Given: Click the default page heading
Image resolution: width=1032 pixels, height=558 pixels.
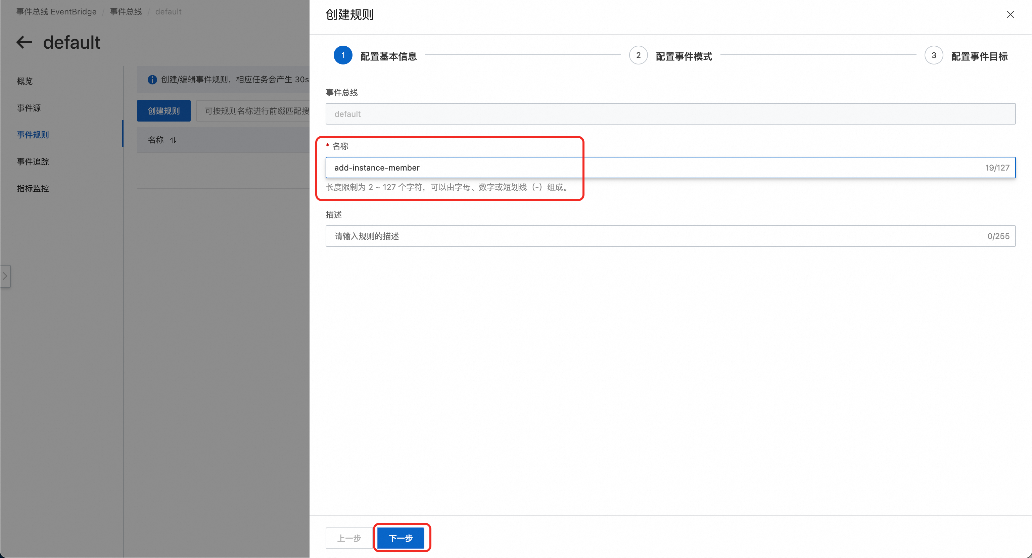Looking at the screenshot, I should [x=72, y=42].
